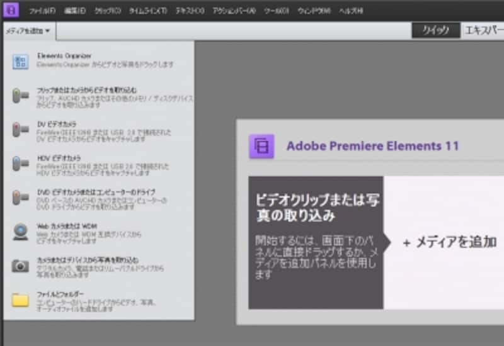504x346 pixels.
Task: Click the photo camera icon
Action: (20, 266)
